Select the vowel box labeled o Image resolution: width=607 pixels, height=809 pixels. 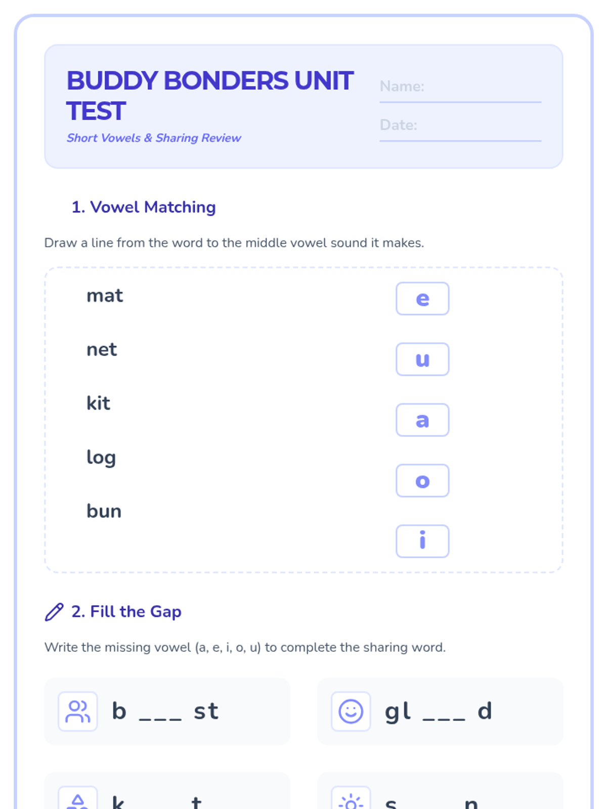(422, 481)
